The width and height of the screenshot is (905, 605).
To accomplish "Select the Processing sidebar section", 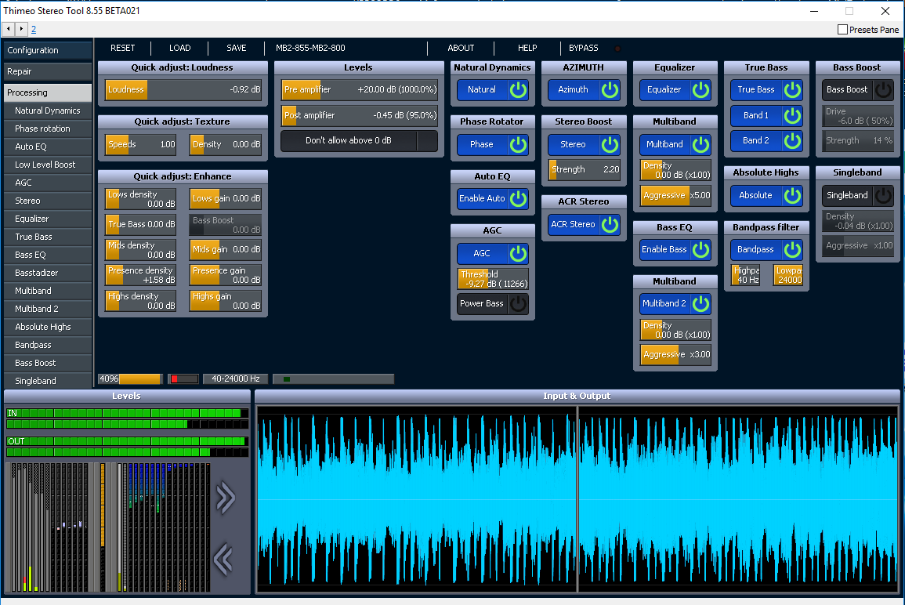I will [47, 92].
